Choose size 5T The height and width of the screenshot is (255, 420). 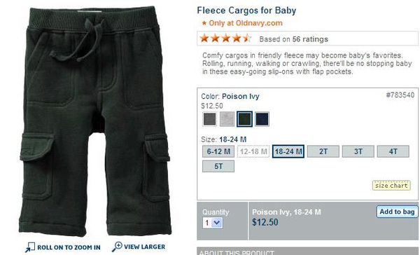pos(218,166)
